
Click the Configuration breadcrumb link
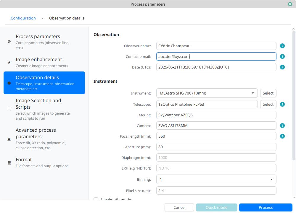tap(23, 18)
